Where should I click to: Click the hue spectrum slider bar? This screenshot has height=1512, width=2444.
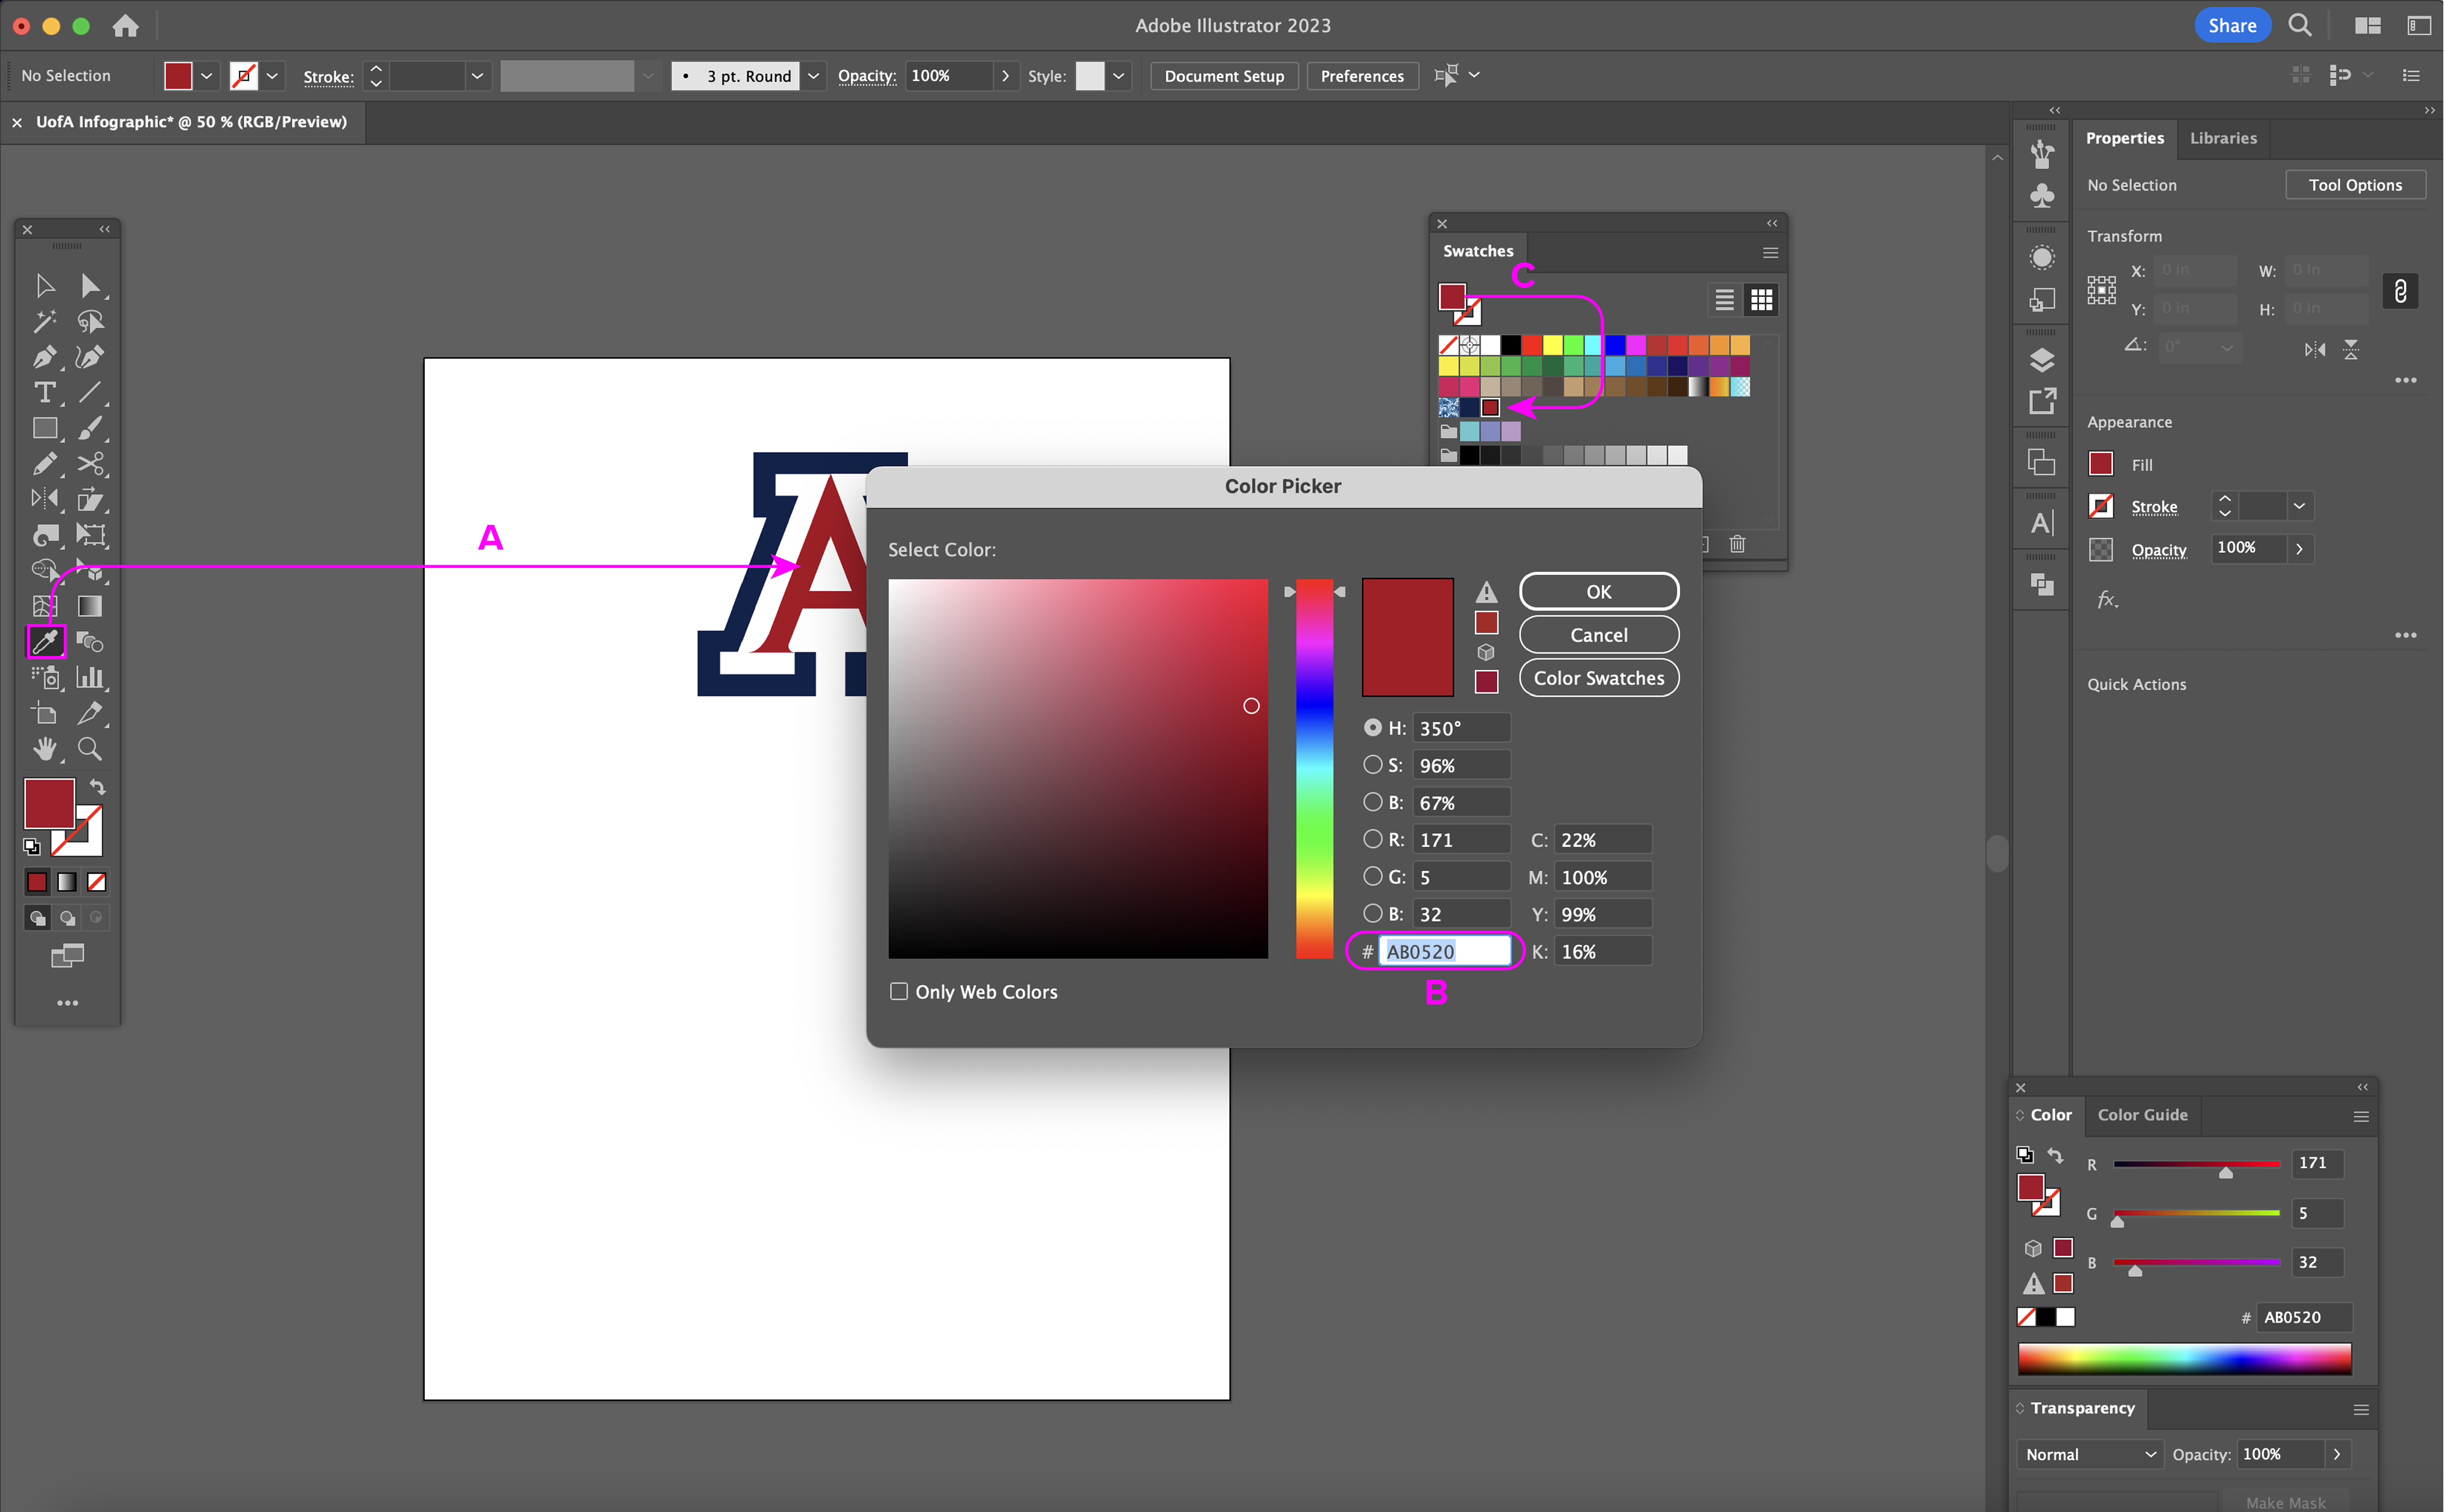pos(1314,768)
